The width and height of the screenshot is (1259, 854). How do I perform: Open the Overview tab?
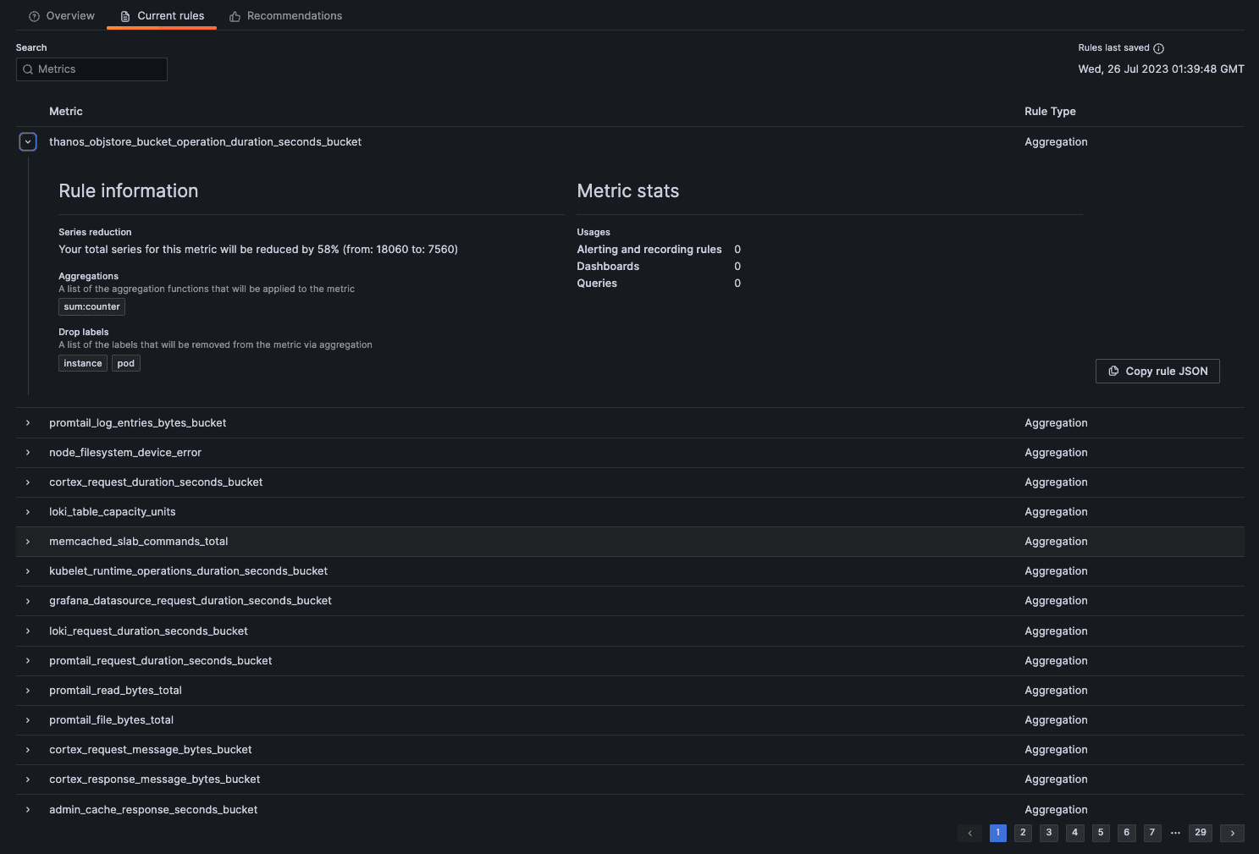click(69, 15)
